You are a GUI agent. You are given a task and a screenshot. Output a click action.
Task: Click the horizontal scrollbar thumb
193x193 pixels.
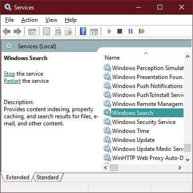[114, 167]
